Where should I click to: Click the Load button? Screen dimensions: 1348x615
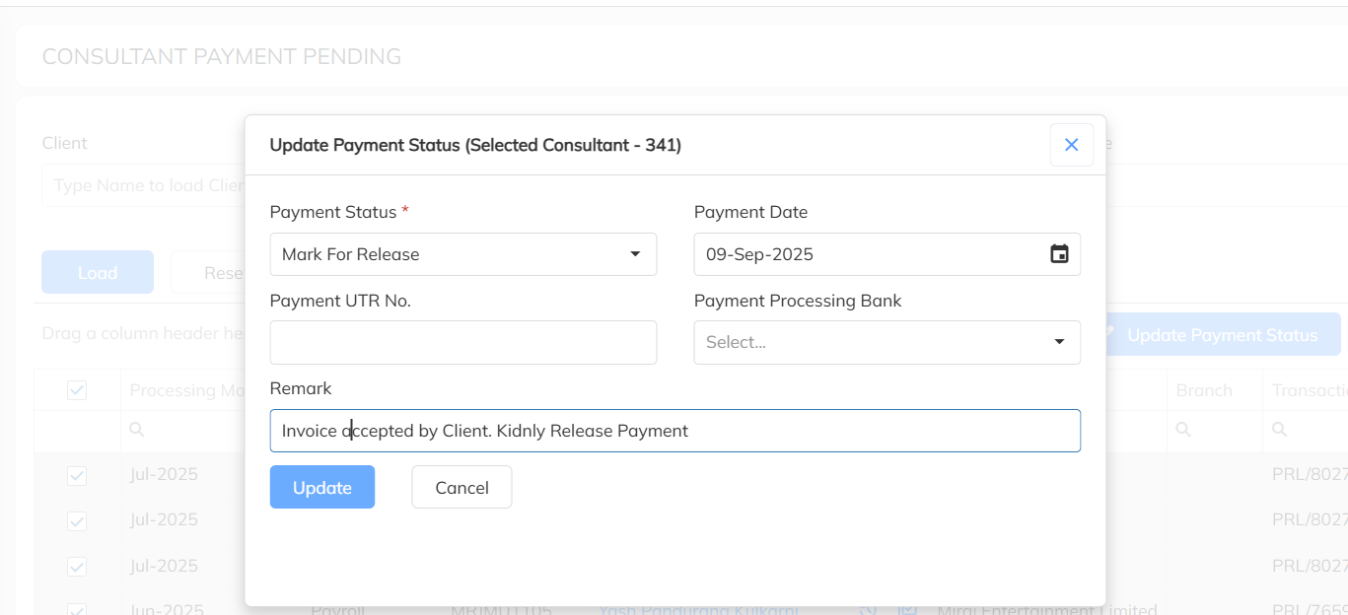click(98, 272)
